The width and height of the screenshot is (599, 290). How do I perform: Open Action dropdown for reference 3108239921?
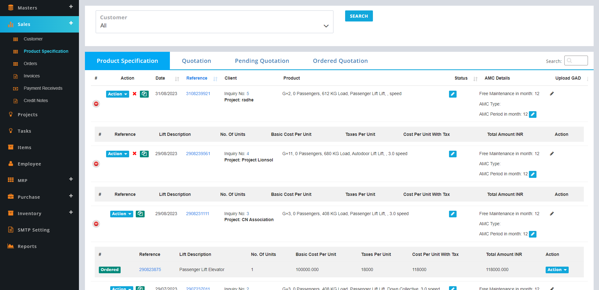point(117,94)
